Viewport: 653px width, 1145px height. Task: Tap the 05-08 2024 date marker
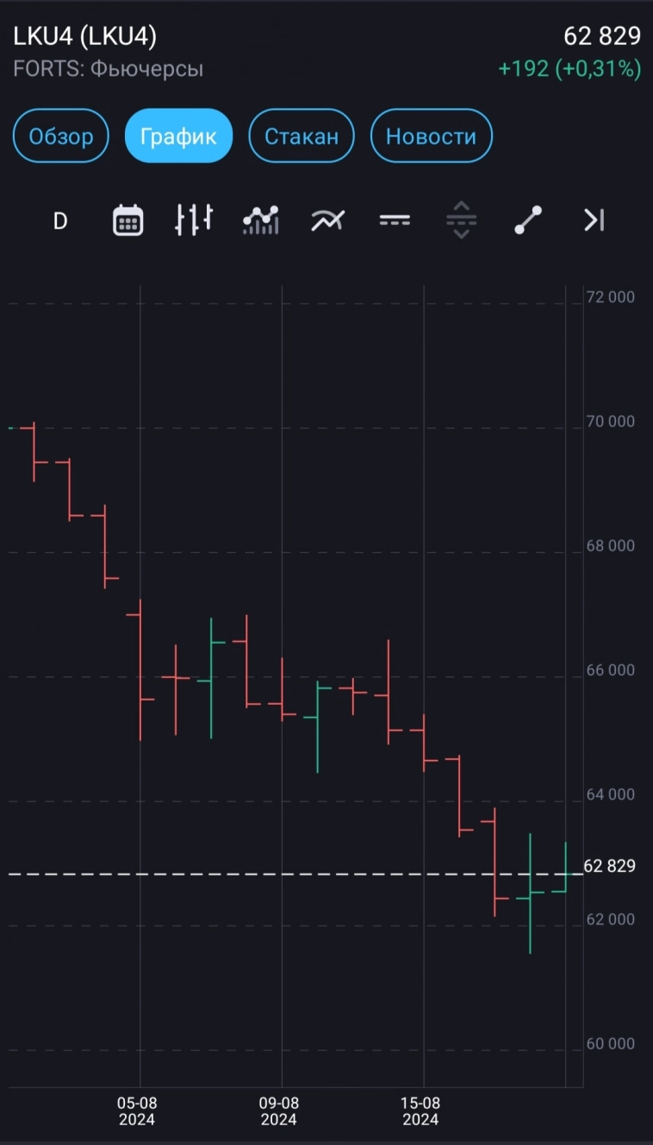click(137, 1111)
